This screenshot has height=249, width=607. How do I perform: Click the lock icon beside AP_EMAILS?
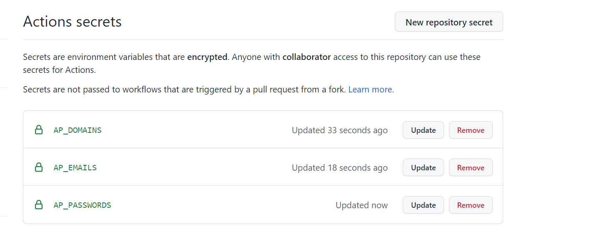39,167
